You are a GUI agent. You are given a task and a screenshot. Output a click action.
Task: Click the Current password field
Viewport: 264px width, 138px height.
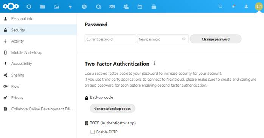(x=110, y=39)
